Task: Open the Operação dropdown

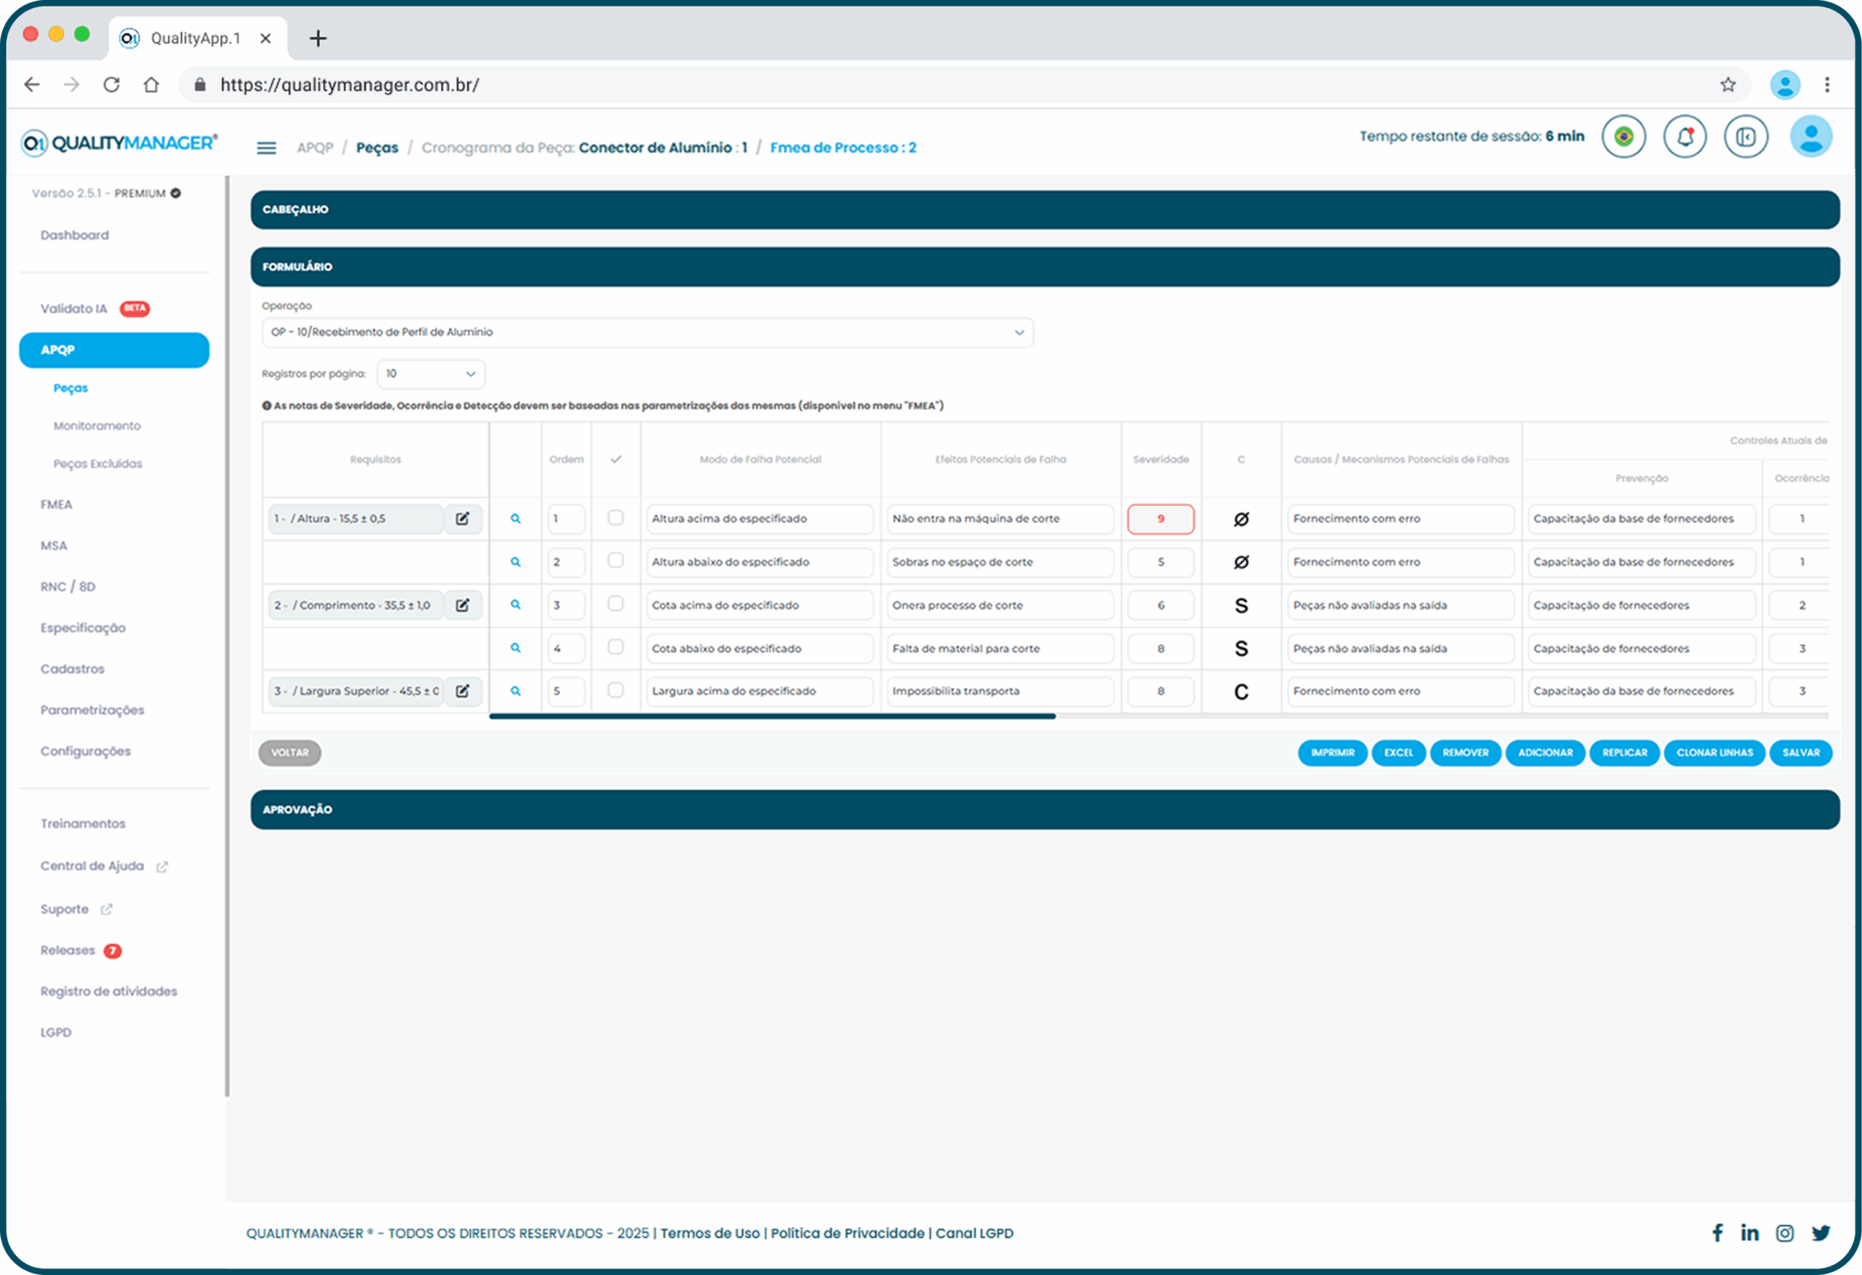Action: (x=647, y=332)
